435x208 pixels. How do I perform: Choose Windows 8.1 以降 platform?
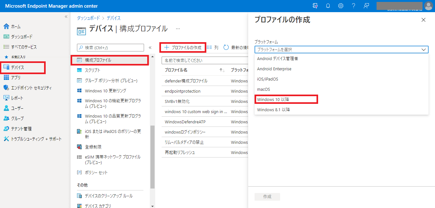[x=341, y=110]
